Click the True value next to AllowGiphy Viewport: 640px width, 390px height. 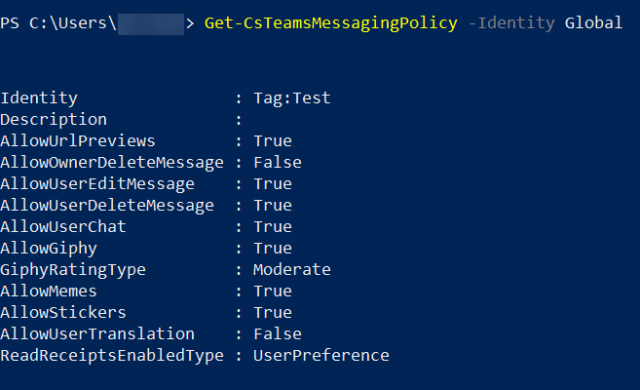[273, 249]
